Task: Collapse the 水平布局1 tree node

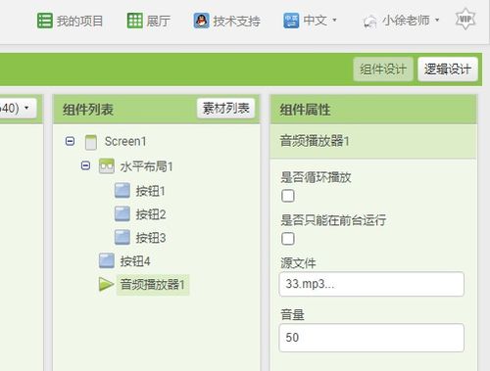Action: click(x=85, y=165)
